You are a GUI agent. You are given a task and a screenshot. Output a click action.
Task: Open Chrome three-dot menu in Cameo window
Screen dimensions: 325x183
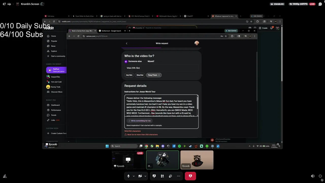click(254, 36)
